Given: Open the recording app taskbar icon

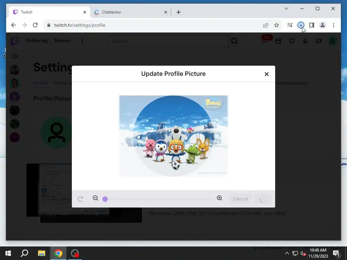Looking at the screenshot, I should tap(75, 253).
